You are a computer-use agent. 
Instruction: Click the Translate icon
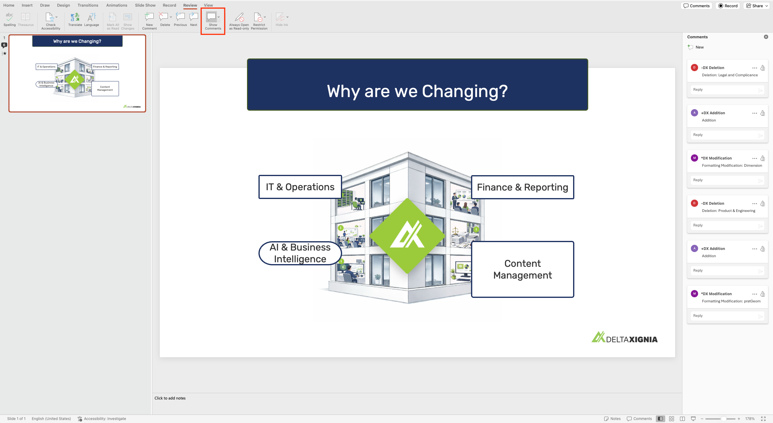(75, 20)
